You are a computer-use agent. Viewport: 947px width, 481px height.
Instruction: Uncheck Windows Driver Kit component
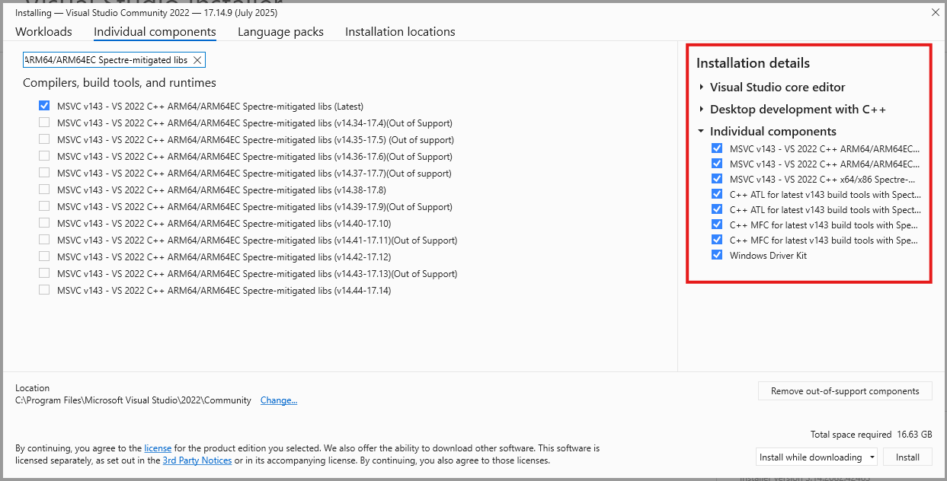(x=717, y=255)
